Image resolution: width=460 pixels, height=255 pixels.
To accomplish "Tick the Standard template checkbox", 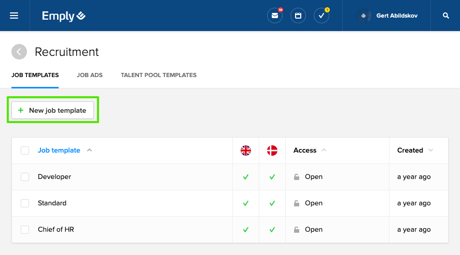I will coord(25,203).
